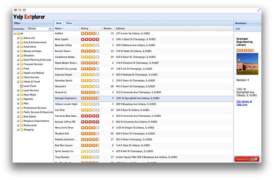Select the Depot Barber Shop row

point(143,63)
